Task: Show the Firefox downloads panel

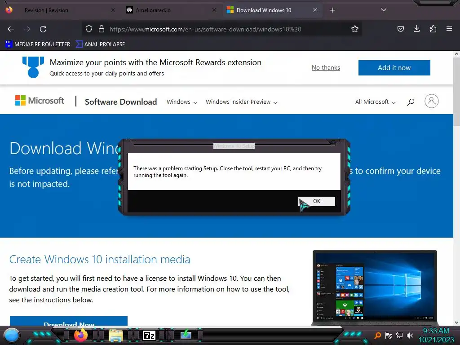Action: [x=416, y=29]
